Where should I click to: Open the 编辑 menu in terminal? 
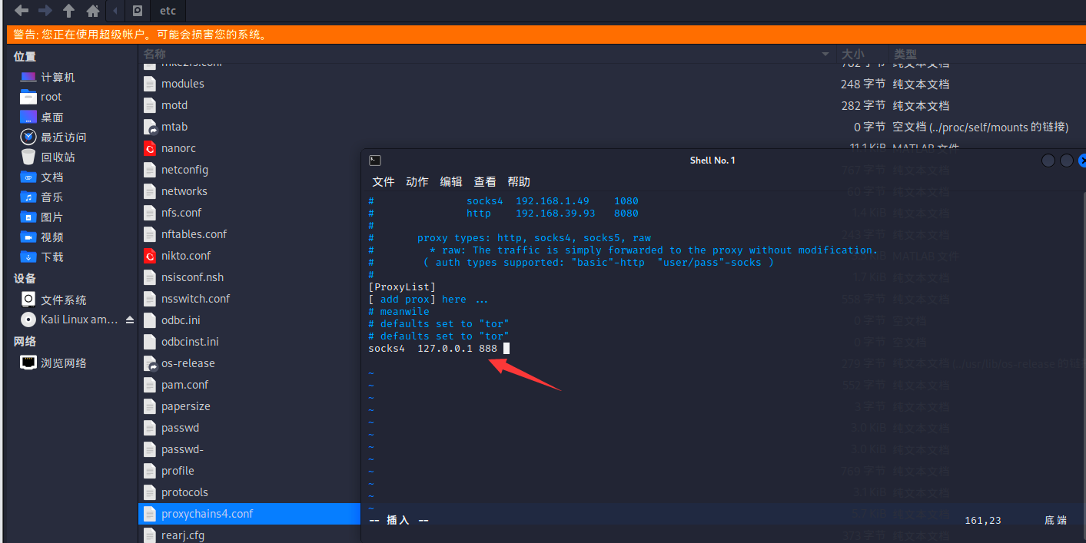tap(451, 182)
